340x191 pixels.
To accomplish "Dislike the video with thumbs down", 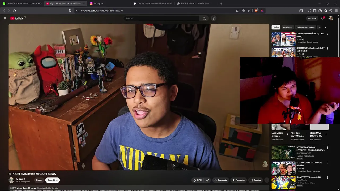I will [207, 180].
